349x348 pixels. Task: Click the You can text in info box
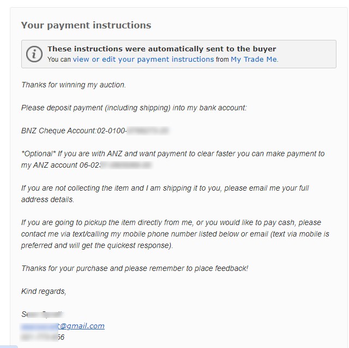[59, 60]
